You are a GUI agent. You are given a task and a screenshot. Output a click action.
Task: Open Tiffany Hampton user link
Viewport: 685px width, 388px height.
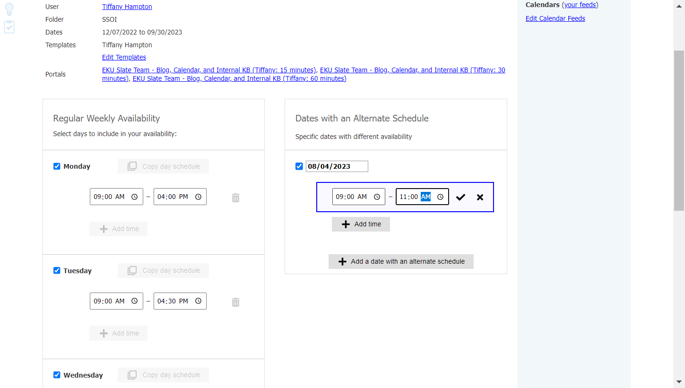[x=127, y=7]
